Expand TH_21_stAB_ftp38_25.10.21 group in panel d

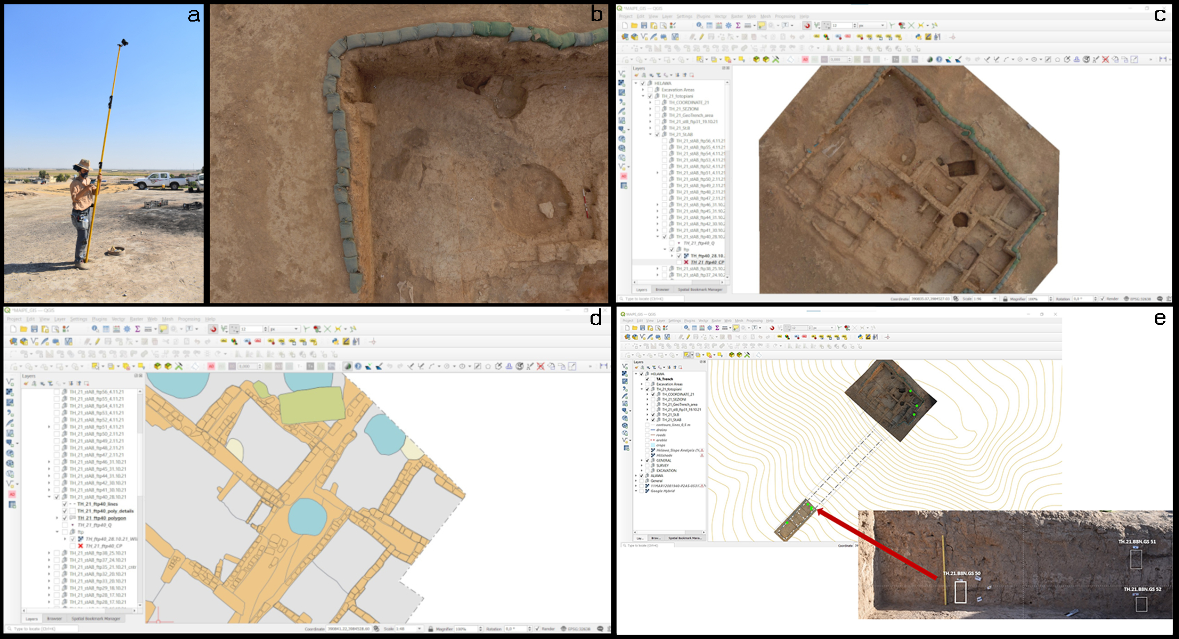(x=49, y=553)
